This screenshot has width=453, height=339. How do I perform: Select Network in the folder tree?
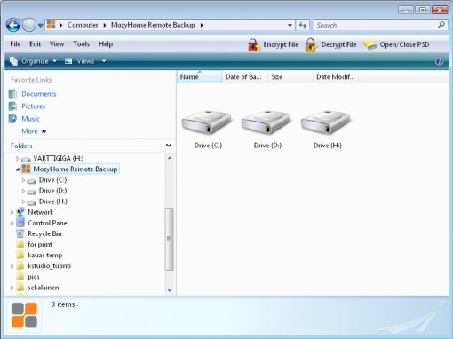[x=40, y=212]
